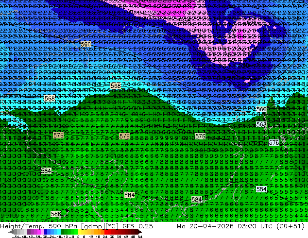
Task: Click the '[gdmp]' unit text
Action: coord(92,226)
